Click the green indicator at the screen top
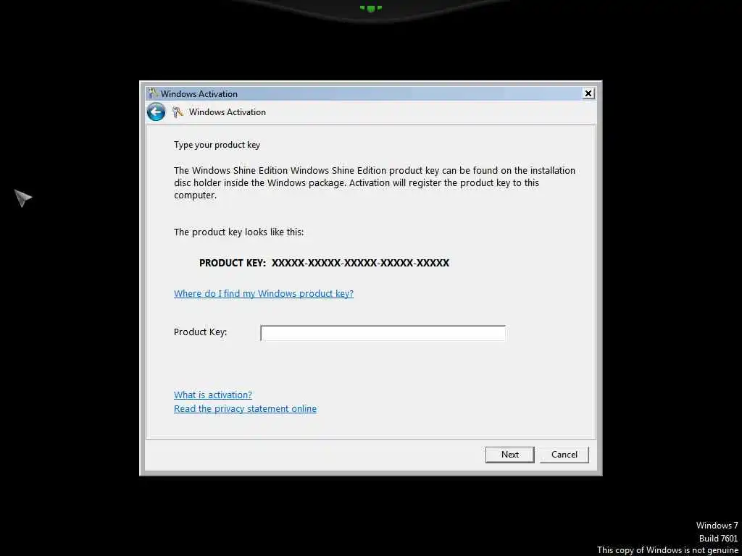742x556 pixels. [370, 8]
